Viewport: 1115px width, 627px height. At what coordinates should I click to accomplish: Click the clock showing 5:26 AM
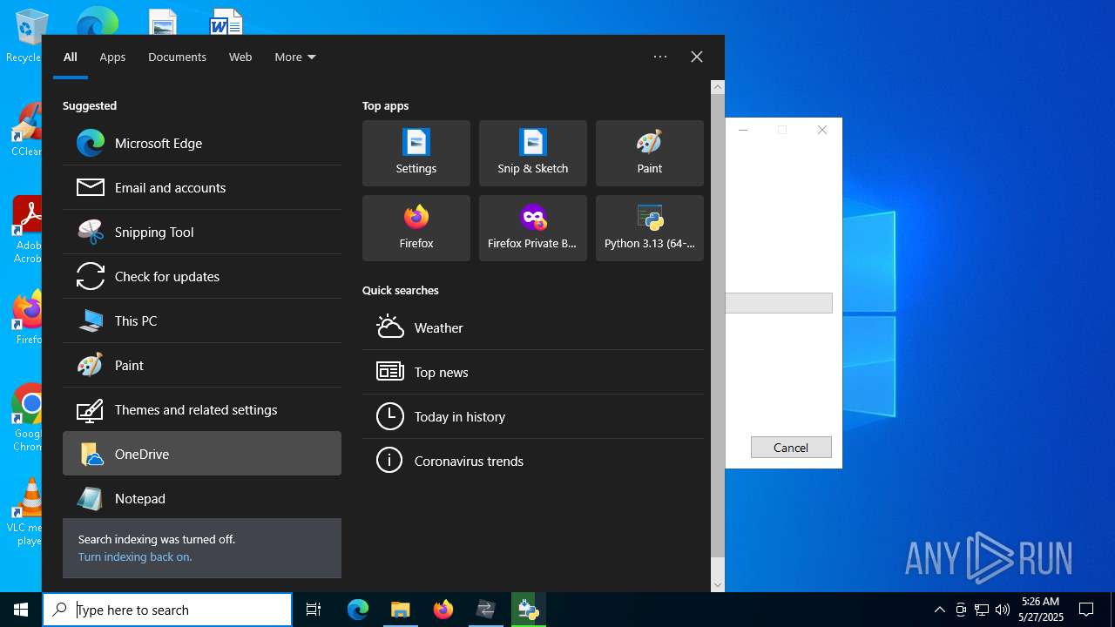point(1040,610)
